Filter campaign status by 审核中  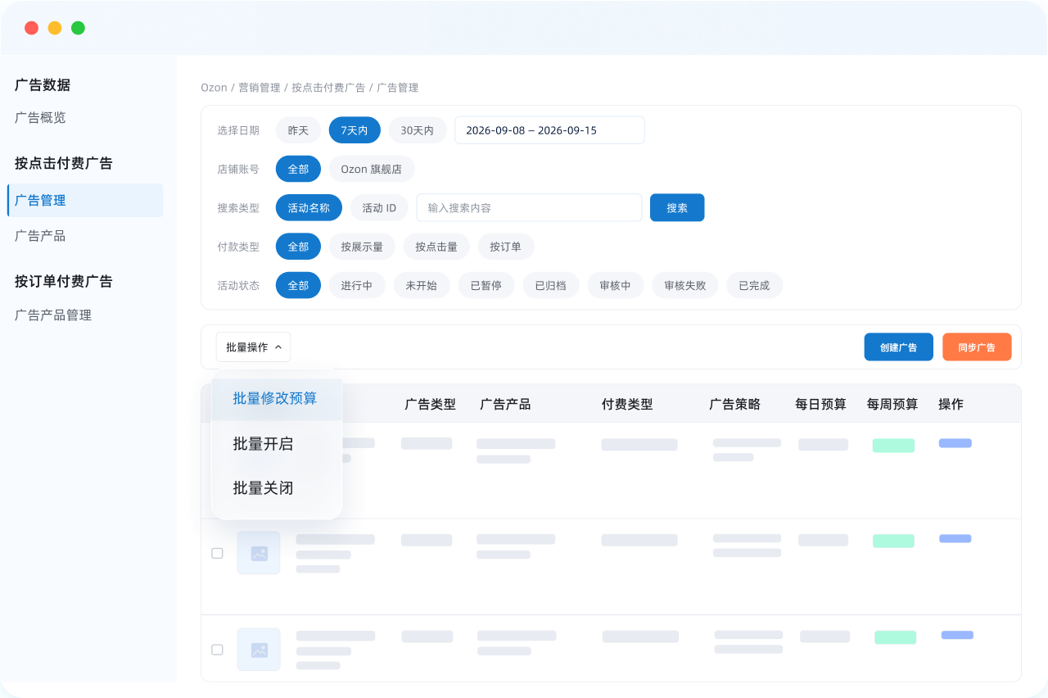tap(616, 286)
